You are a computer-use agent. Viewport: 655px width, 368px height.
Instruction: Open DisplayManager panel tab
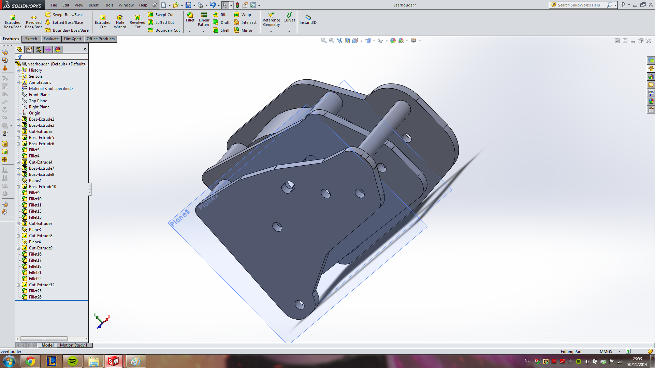tap(58, 49)
